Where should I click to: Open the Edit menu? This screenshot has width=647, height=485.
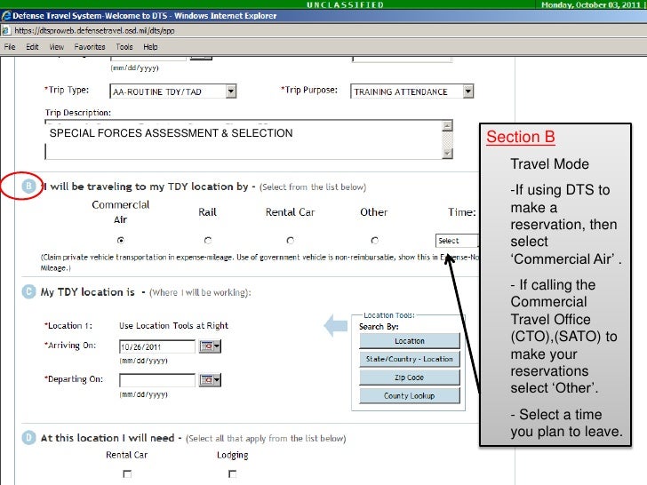coord(32,47)
